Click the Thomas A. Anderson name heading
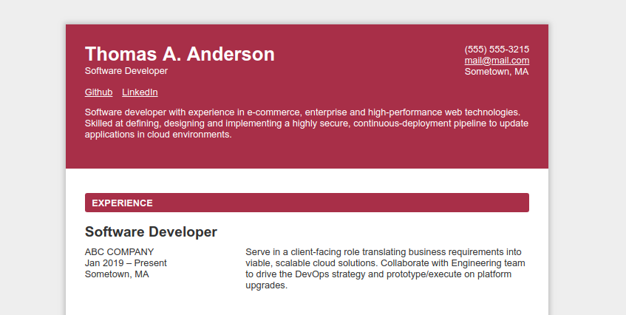This screenshot has height=315, width=626. [x=180, y=54]
